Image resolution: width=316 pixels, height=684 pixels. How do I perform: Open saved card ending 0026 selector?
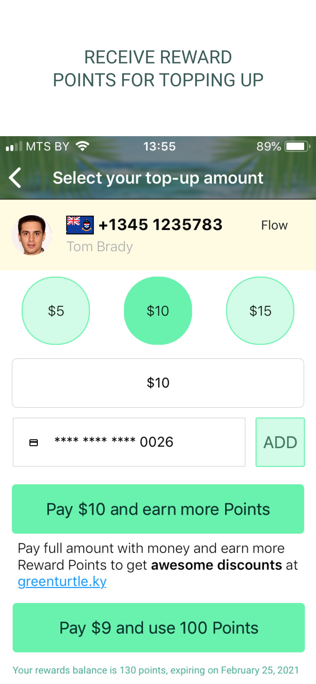129,442
